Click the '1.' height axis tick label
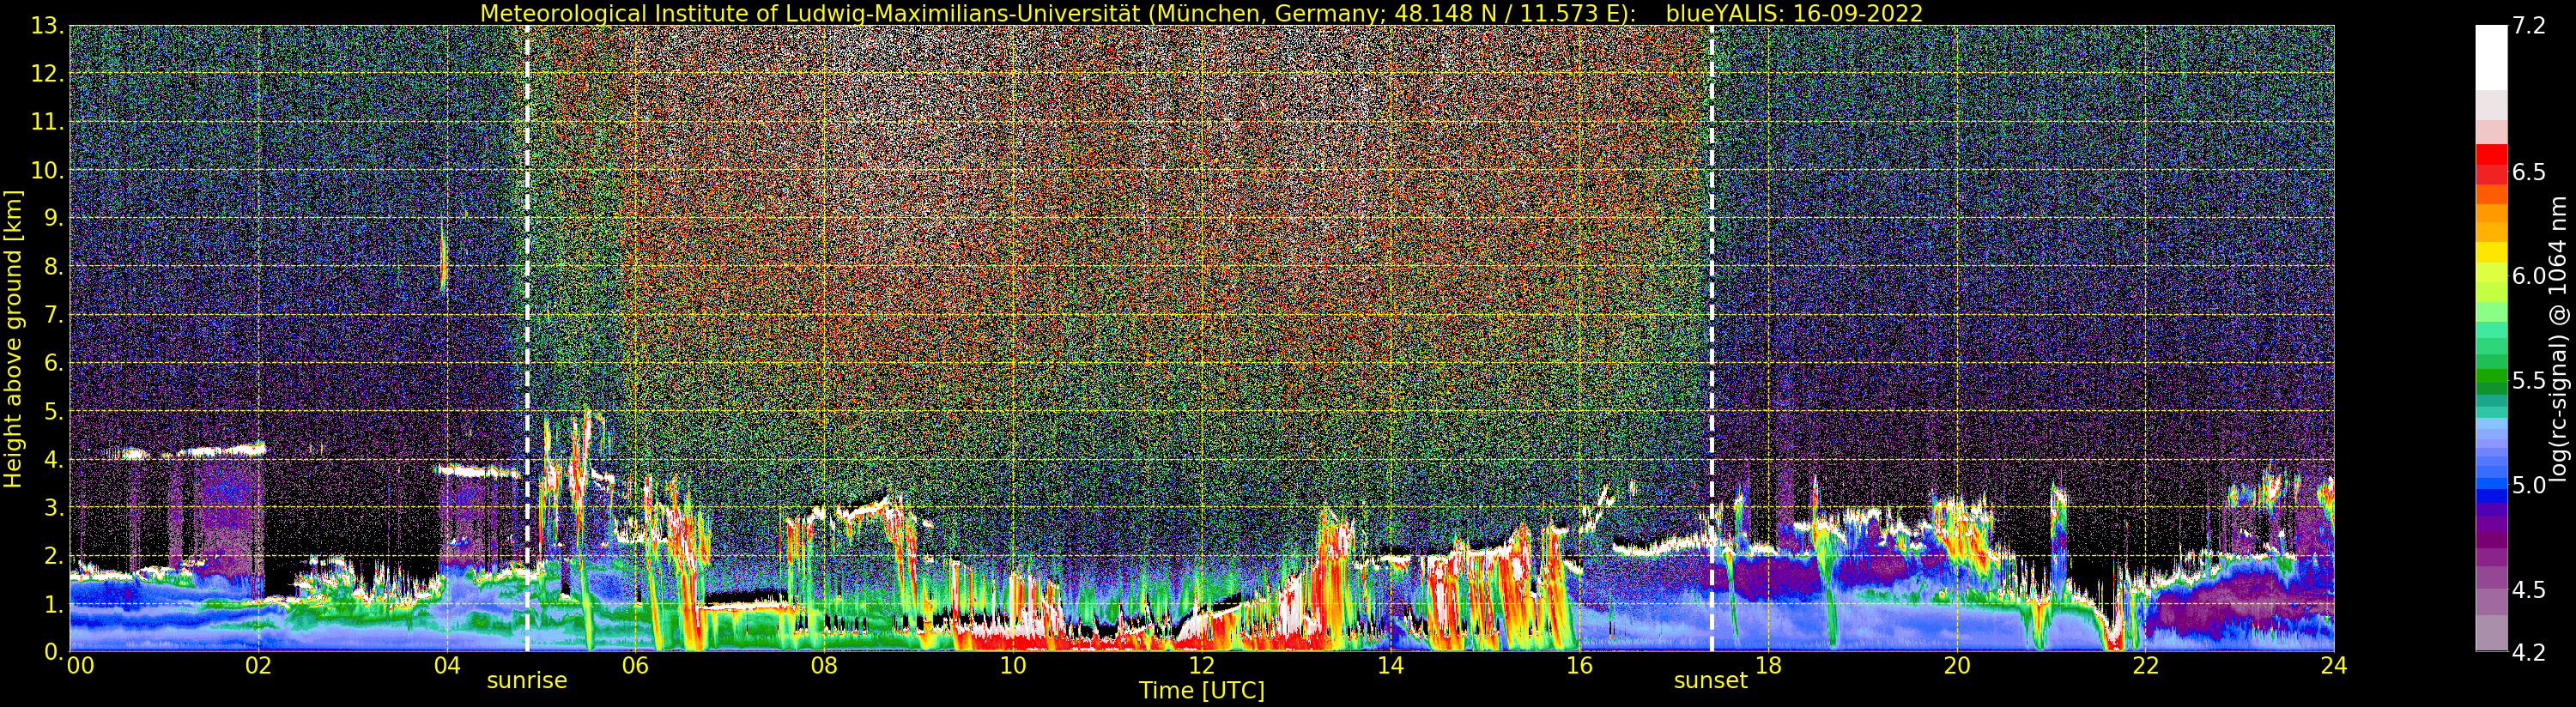The width and height of the screenshot is (2576, 707). tap(54, 604)
